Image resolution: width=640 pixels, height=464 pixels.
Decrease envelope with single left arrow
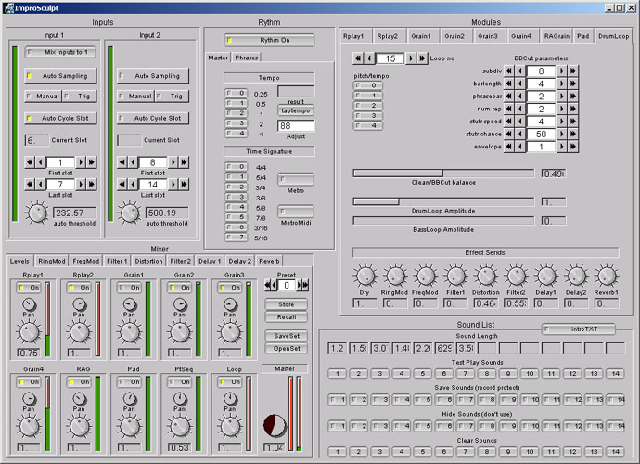pyautogui.click(x=520, y=147)
